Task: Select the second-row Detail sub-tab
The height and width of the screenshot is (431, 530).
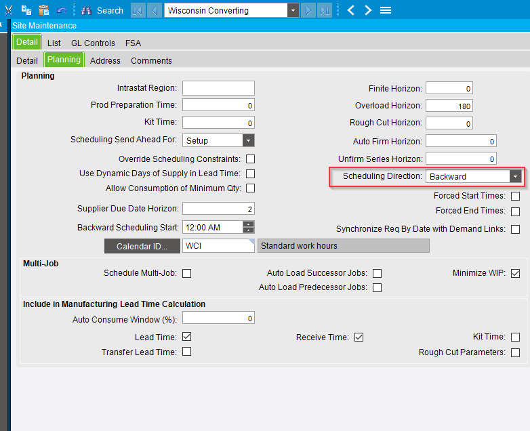Action: point(27,61)
